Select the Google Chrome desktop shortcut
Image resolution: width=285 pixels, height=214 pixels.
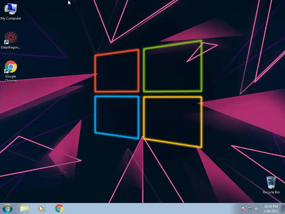pos(11,71)
